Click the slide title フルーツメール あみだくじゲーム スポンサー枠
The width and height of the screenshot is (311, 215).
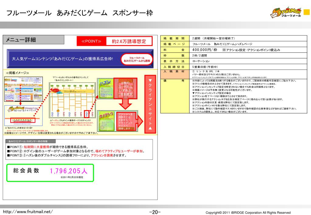(x=80, y=13)
